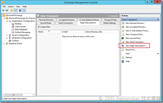Viewport: 163px width, 103px height.
Task: Click the Microsoft Exchange root icon
Action: pos(4,15)
